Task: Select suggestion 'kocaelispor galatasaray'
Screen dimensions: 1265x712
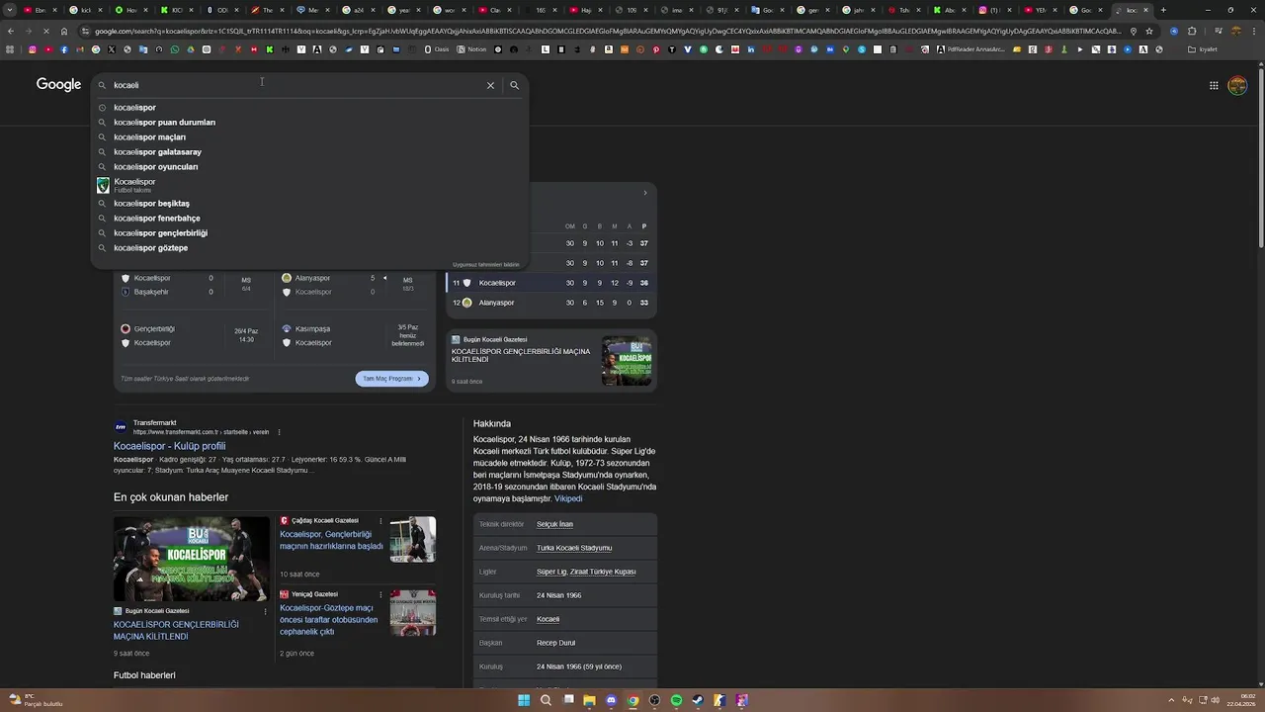Action: coord(309,152)
